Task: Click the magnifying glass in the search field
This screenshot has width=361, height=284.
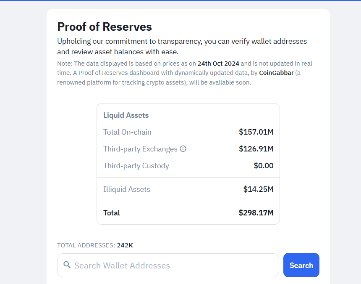Action: [x=67, y=265]
